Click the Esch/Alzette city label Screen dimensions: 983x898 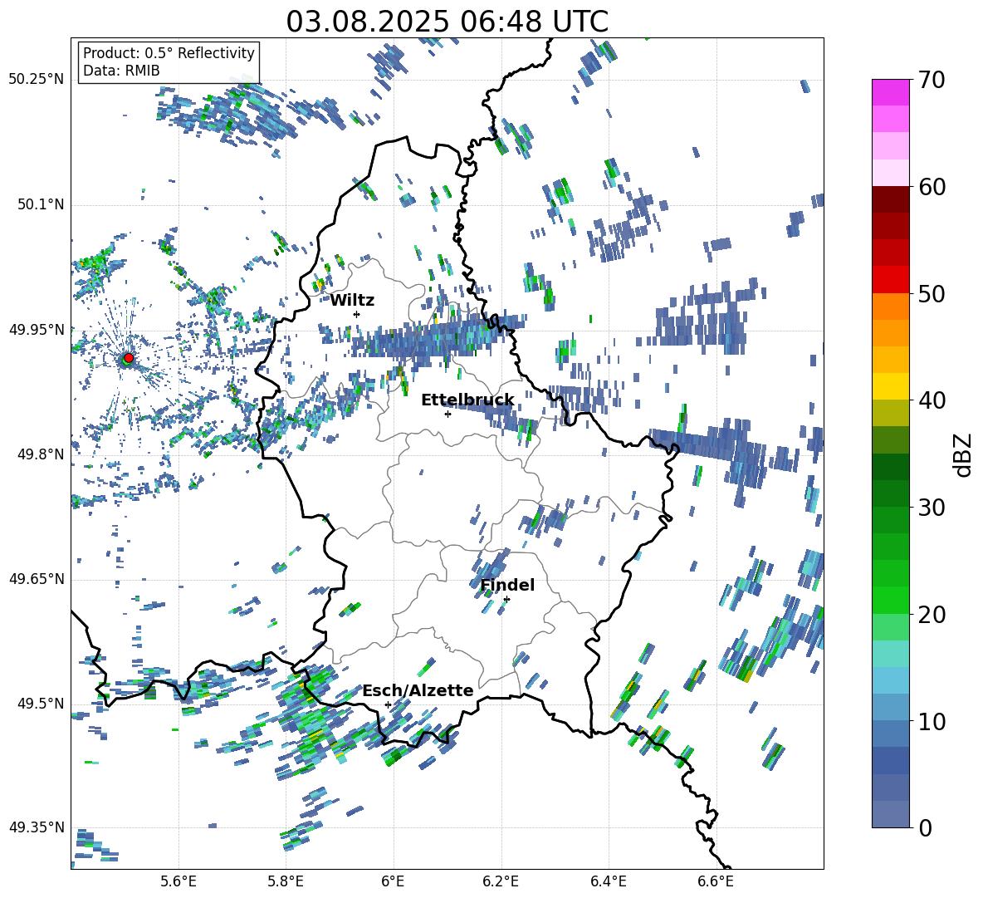[418, 690]
